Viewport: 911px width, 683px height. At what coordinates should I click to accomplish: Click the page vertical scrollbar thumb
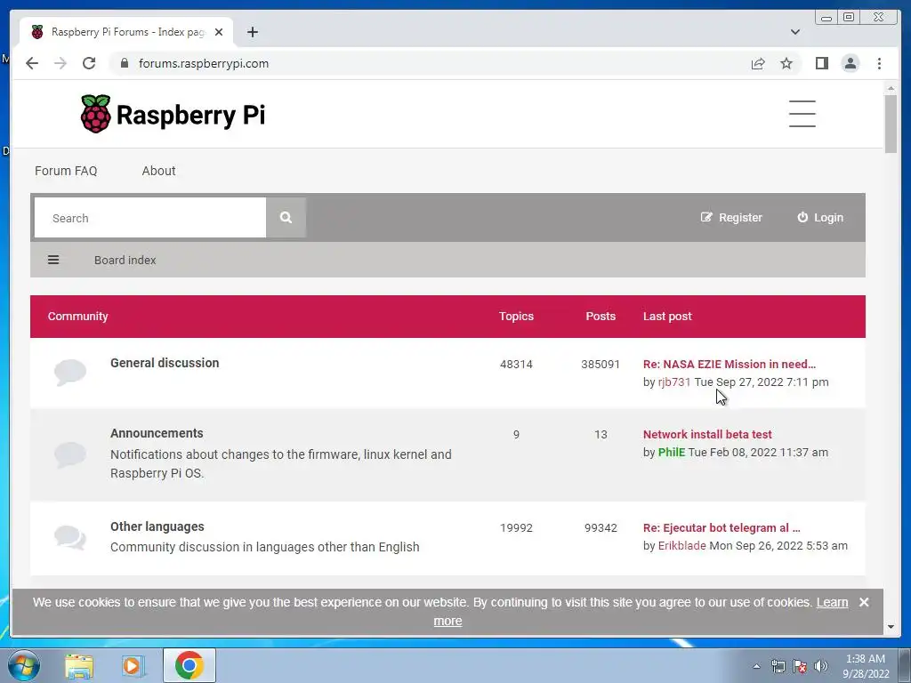pyautogui.click(x=891, y=124)
